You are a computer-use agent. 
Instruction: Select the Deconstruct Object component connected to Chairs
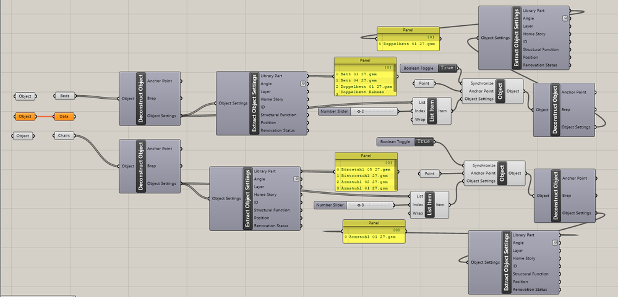pos(150,166)
